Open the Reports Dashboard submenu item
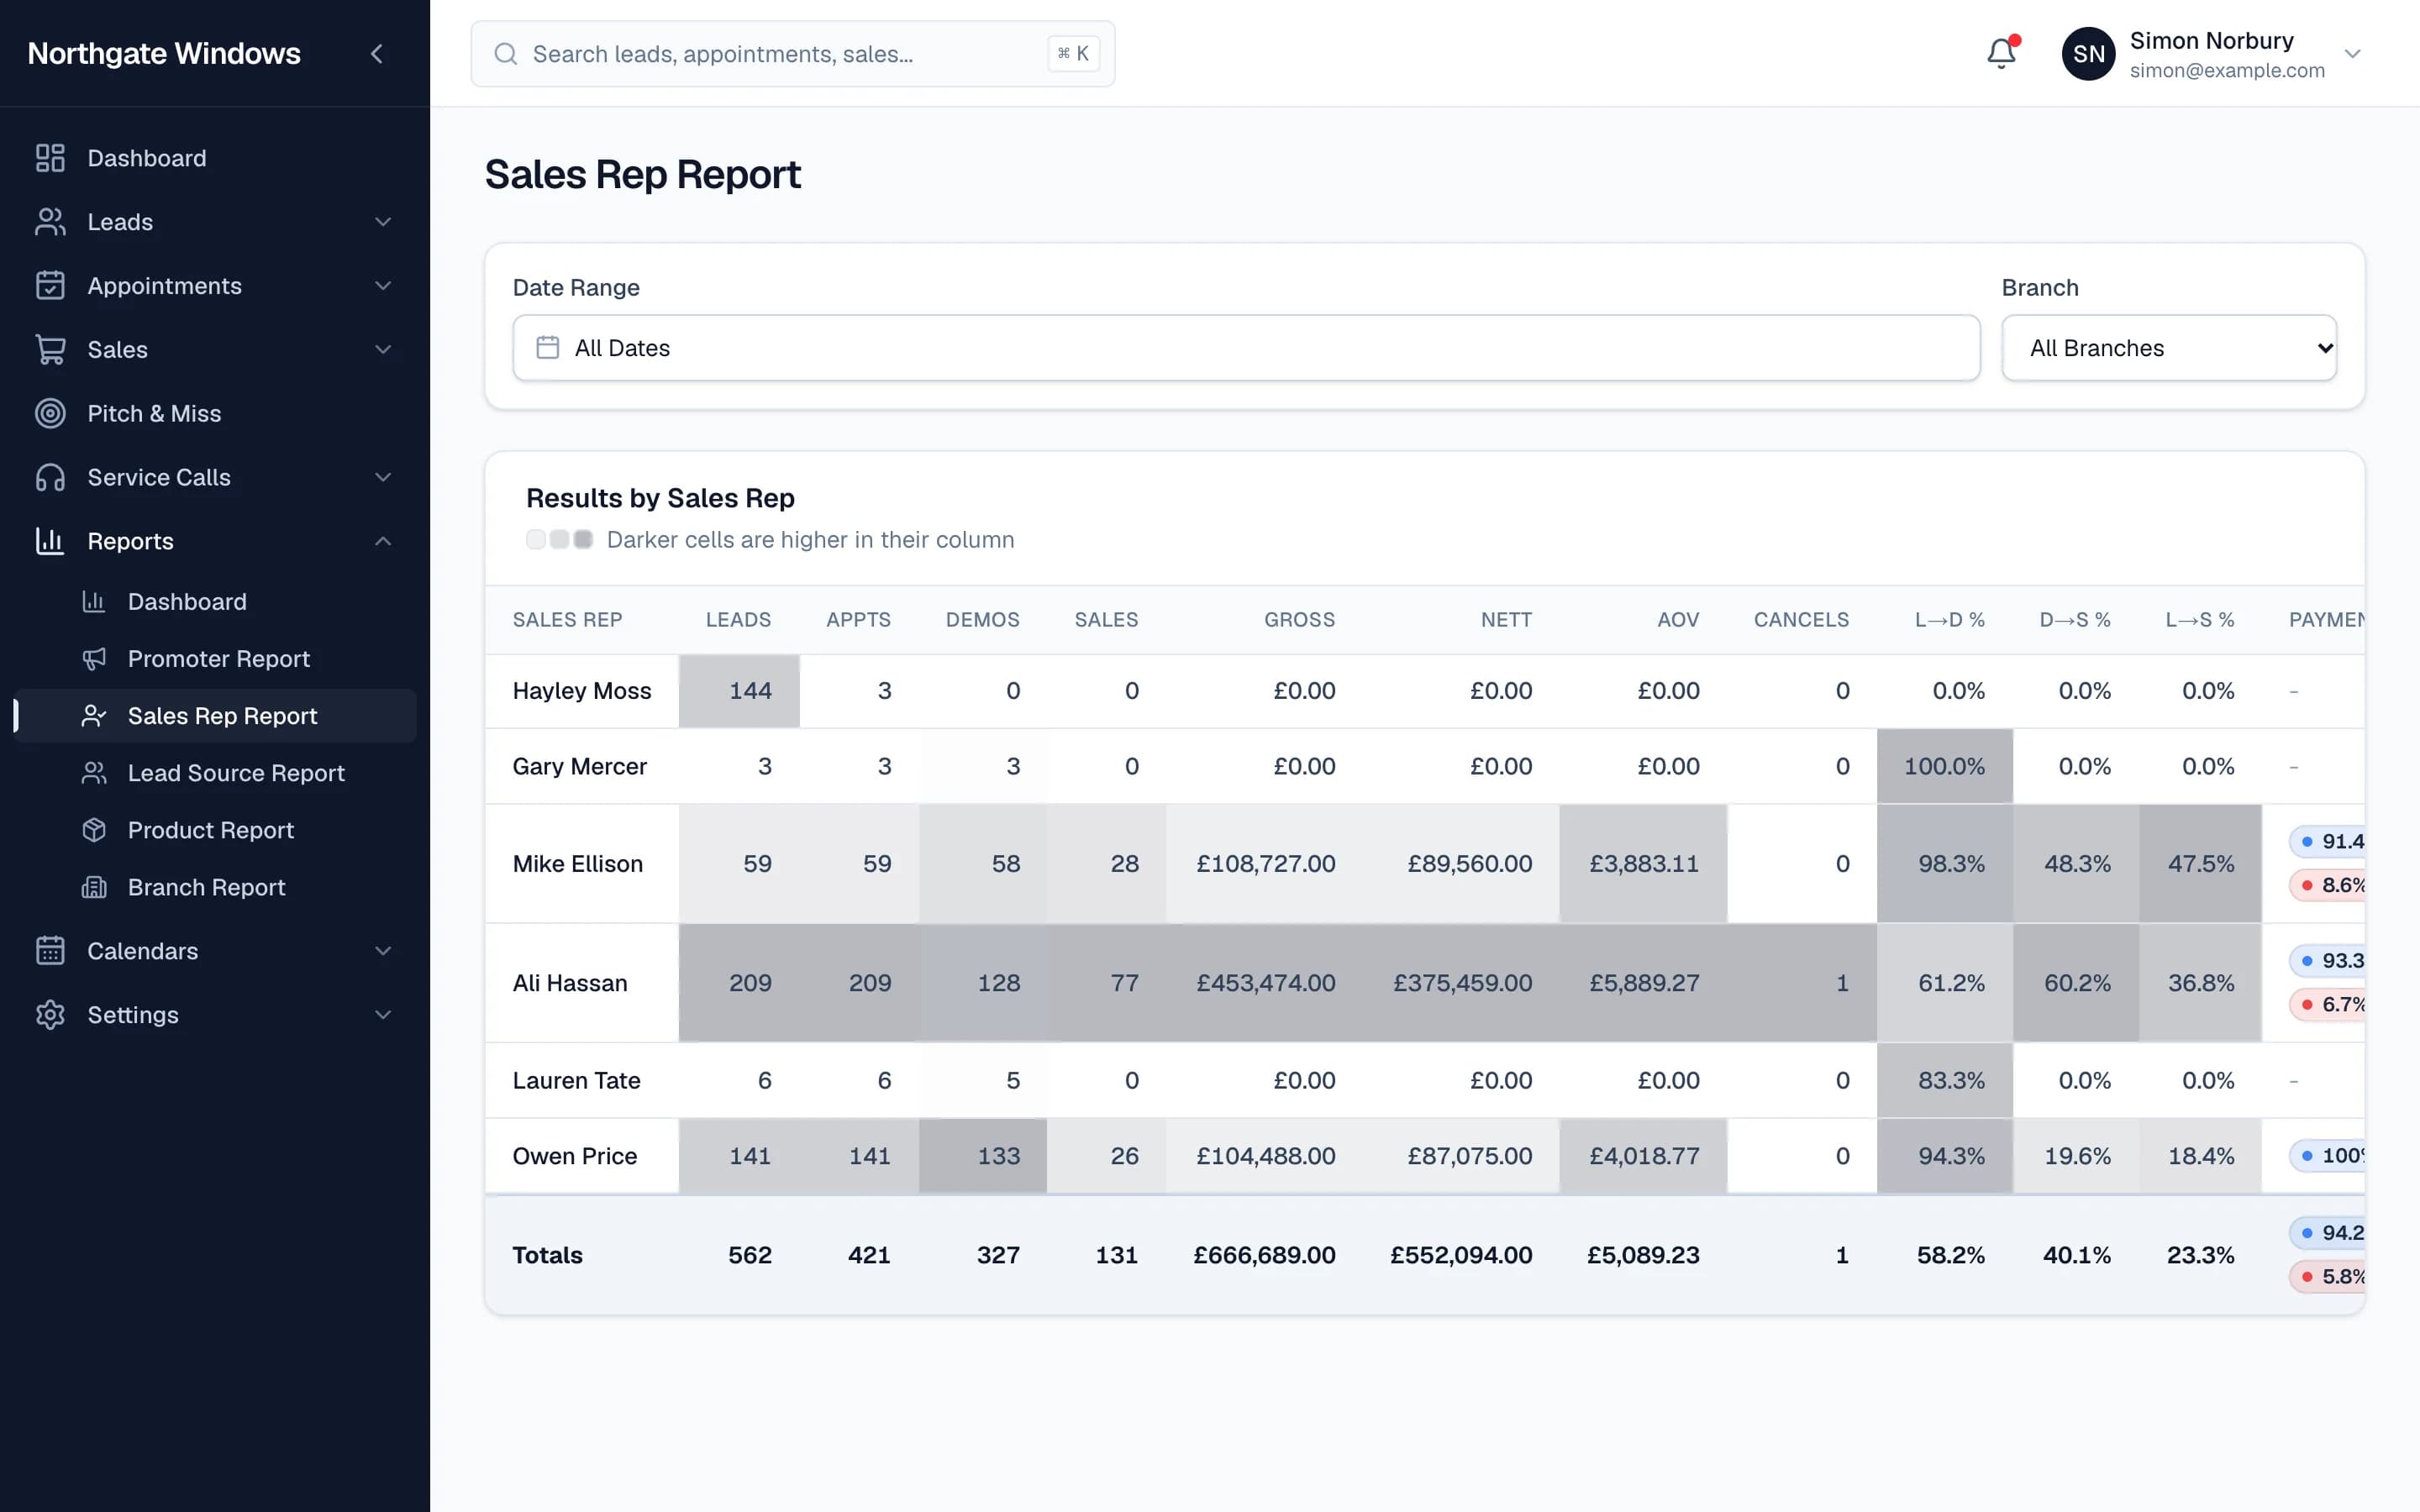2420x1512 pixels. [x=215, y=602]
